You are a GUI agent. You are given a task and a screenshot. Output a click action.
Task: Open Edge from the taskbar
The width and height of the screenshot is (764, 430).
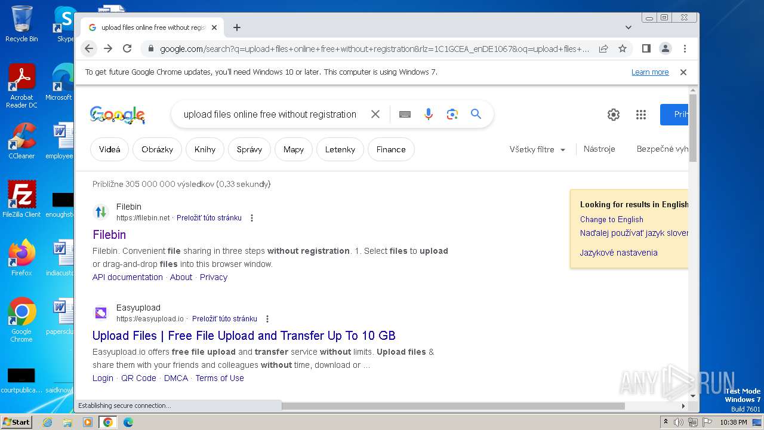click(128, 422)
